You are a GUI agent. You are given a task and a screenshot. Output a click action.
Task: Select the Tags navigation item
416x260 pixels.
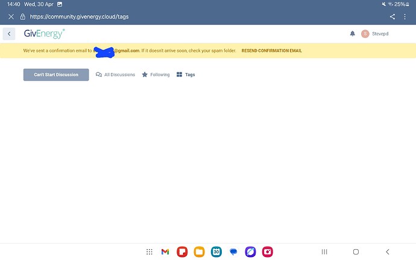[186, 75]
